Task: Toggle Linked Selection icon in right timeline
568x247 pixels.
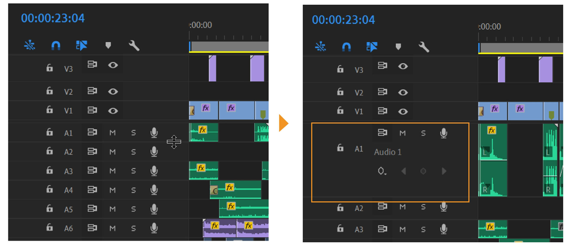Action: 372,47
